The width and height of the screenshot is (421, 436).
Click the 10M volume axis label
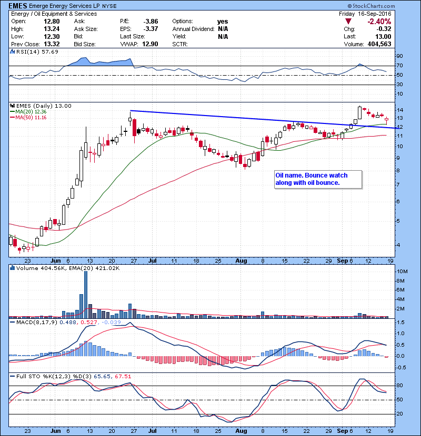[402, 272]
